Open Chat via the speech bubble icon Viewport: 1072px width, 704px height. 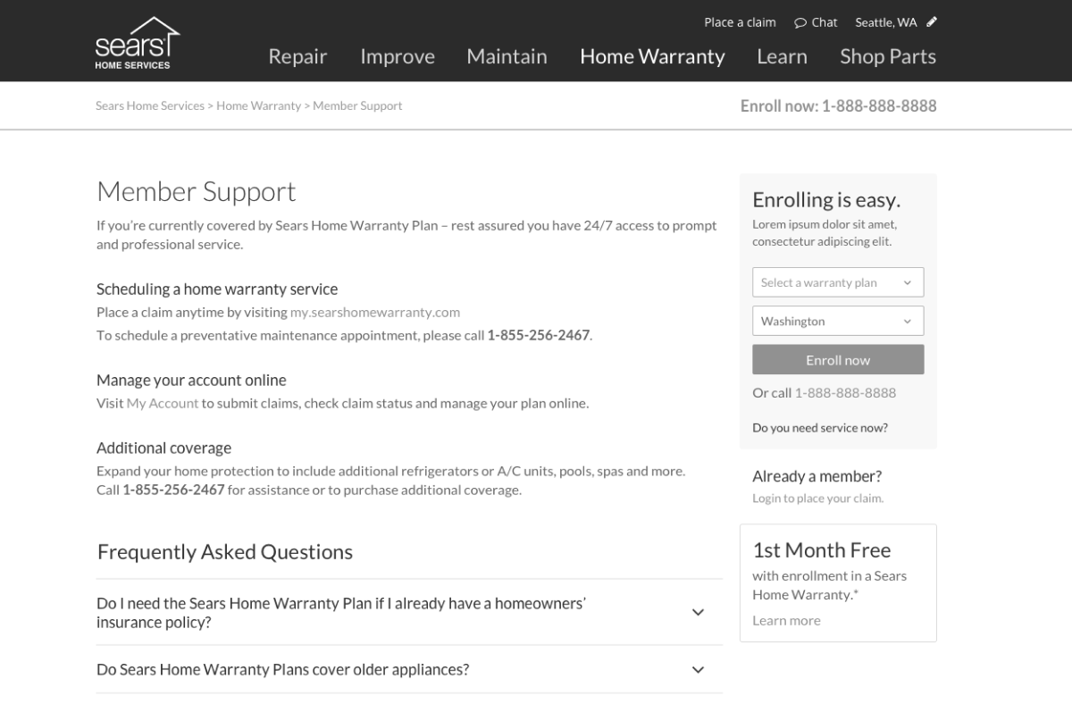point(800,22)
